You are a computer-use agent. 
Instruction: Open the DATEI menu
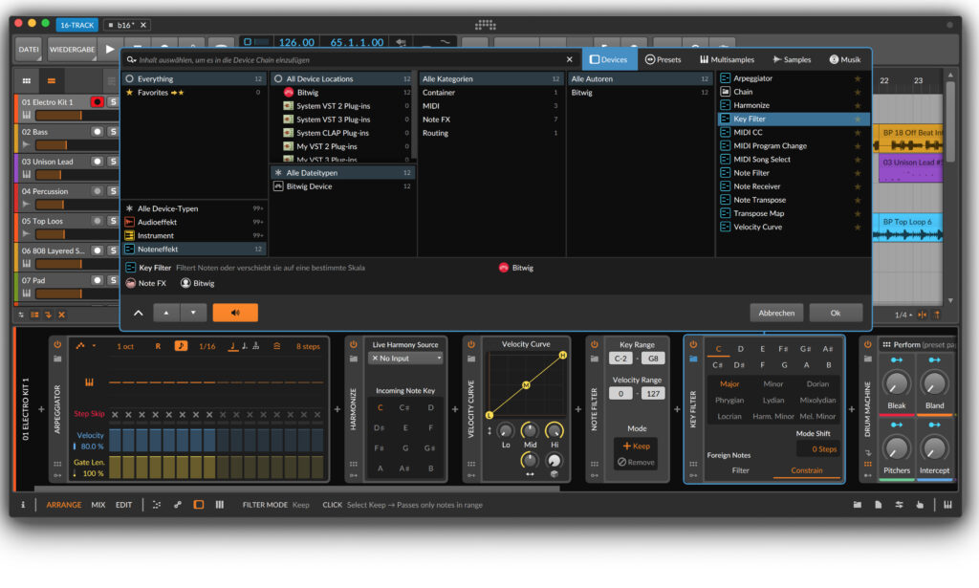[x=29, y=50]
